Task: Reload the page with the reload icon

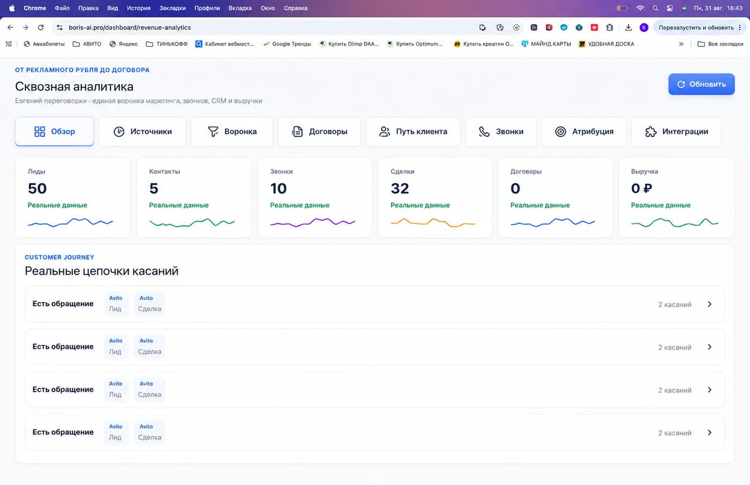Action: tap(41, 27)
